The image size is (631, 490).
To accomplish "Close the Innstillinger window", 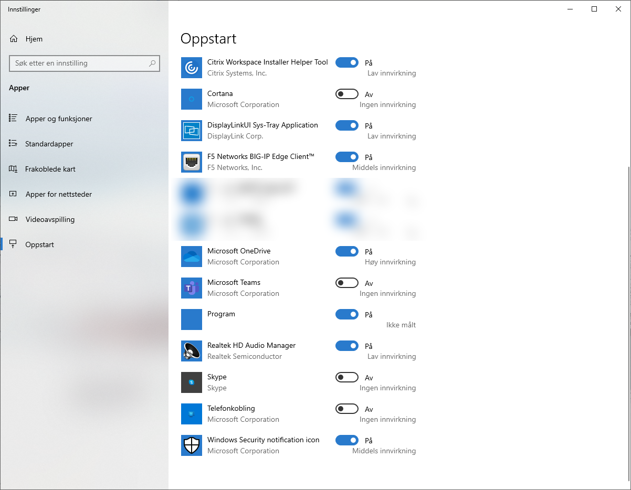I will 618,8.
